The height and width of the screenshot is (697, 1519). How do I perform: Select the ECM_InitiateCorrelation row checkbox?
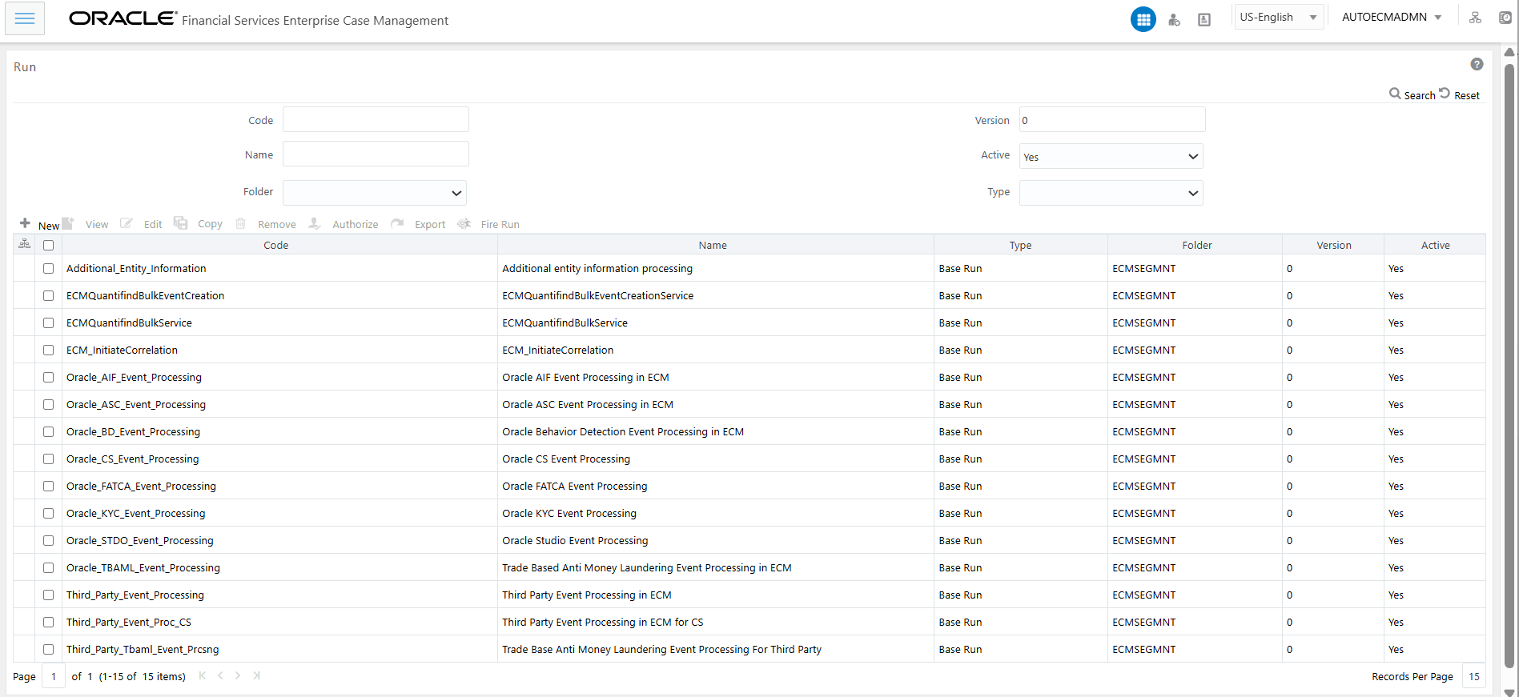[49, 351]
